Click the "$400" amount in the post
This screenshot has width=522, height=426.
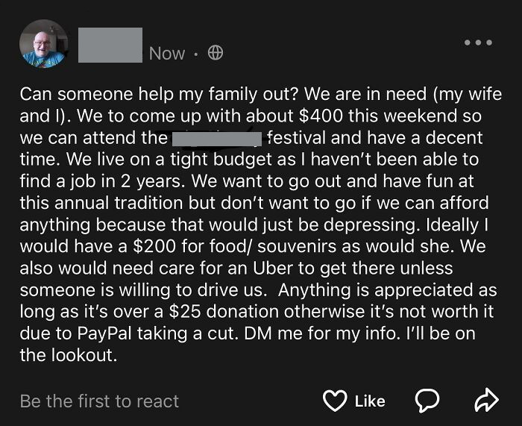(x=319, y=117)
